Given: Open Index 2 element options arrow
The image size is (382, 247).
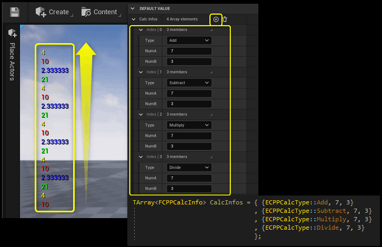Looking at the screenshot, I should pyautogui.click(x=211, y=115).
